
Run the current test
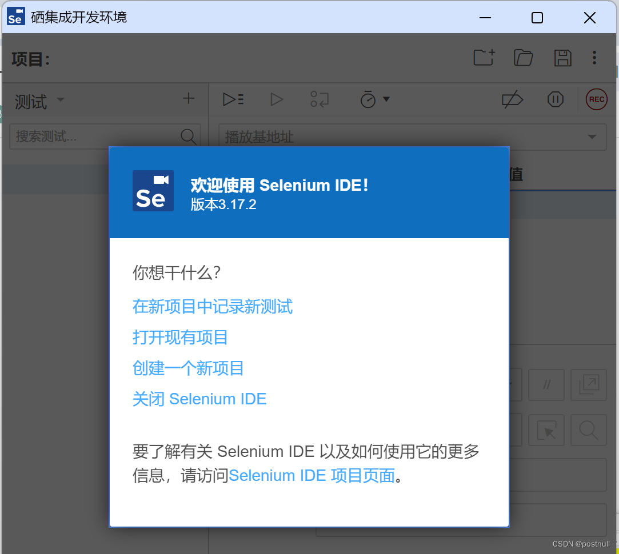(276, 99)
